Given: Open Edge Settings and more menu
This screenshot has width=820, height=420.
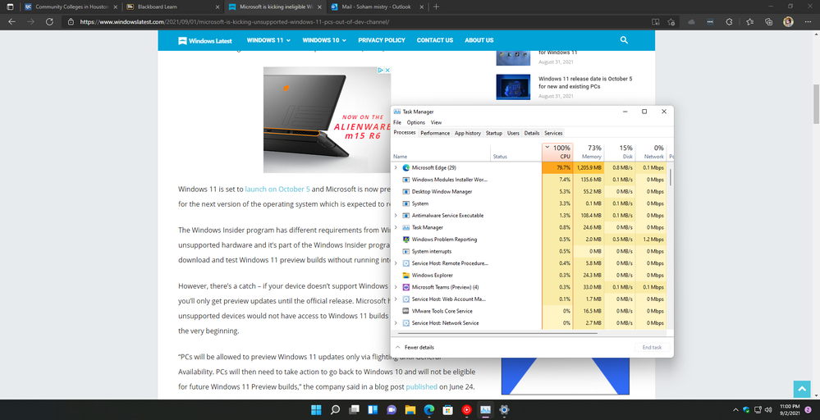Looking at the screenshot, I should [x=808, y=22].
